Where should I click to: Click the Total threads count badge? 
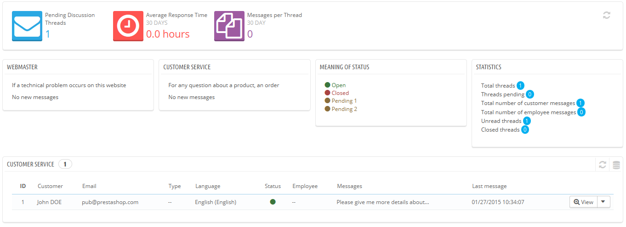(520, 85)
